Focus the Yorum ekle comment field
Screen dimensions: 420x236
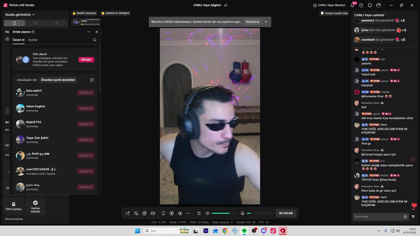(x=378, y=217)
